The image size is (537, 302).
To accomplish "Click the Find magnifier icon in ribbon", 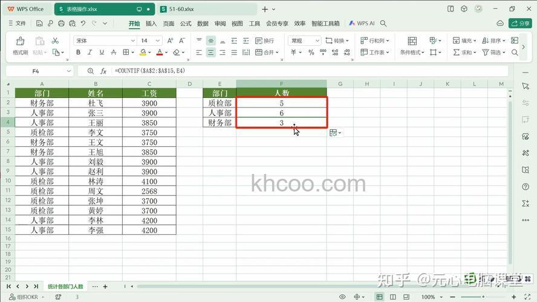I will pyautogui.click(x=515, y=53).
